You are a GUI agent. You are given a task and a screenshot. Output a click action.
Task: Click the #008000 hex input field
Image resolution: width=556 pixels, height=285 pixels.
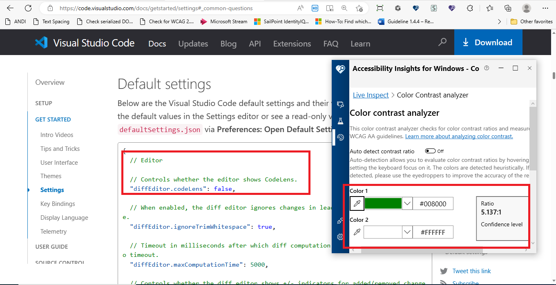[433, 203]
